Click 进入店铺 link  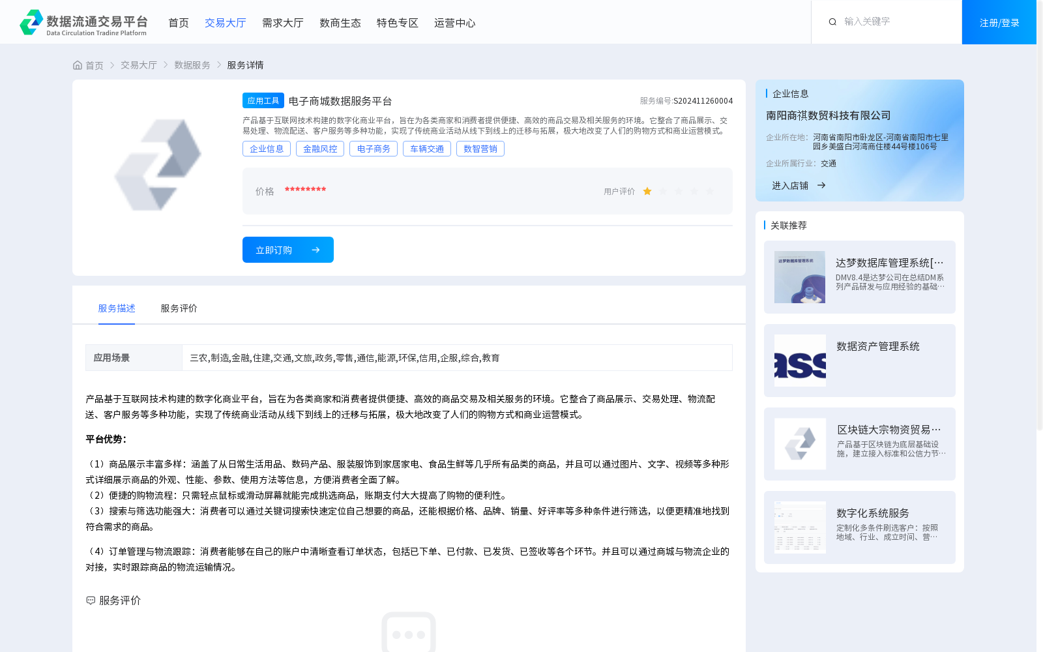(790, 186)
